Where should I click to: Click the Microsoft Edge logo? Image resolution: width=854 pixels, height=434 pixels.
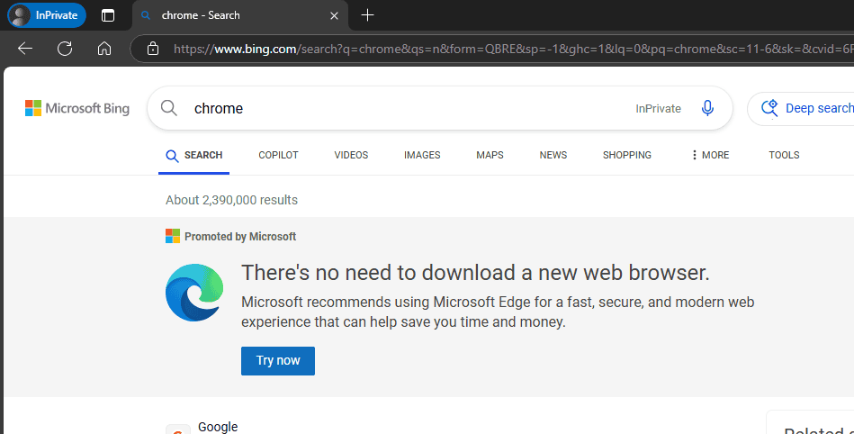[x=194, y=293]
